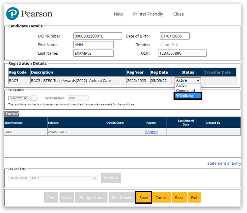Open the Papers link for BAC01

(151, 132)
